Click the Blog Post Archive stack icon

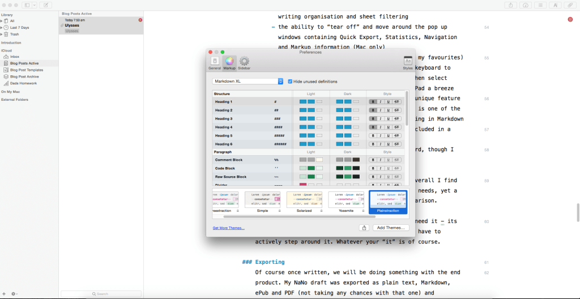(6, 76)
